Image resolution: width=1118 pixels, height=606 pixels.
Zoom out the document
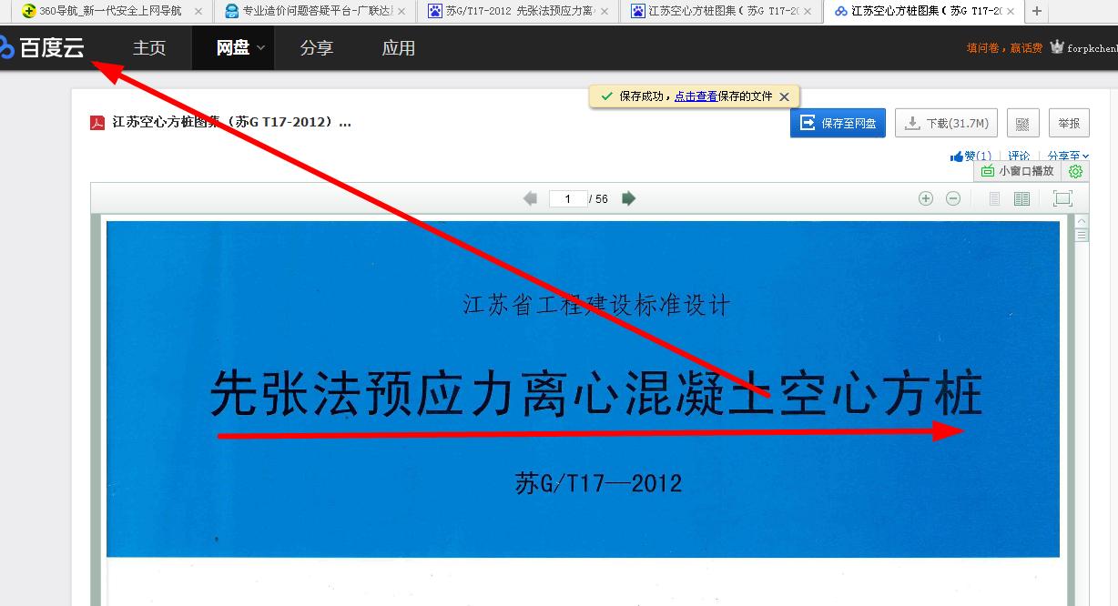point(953,198)
